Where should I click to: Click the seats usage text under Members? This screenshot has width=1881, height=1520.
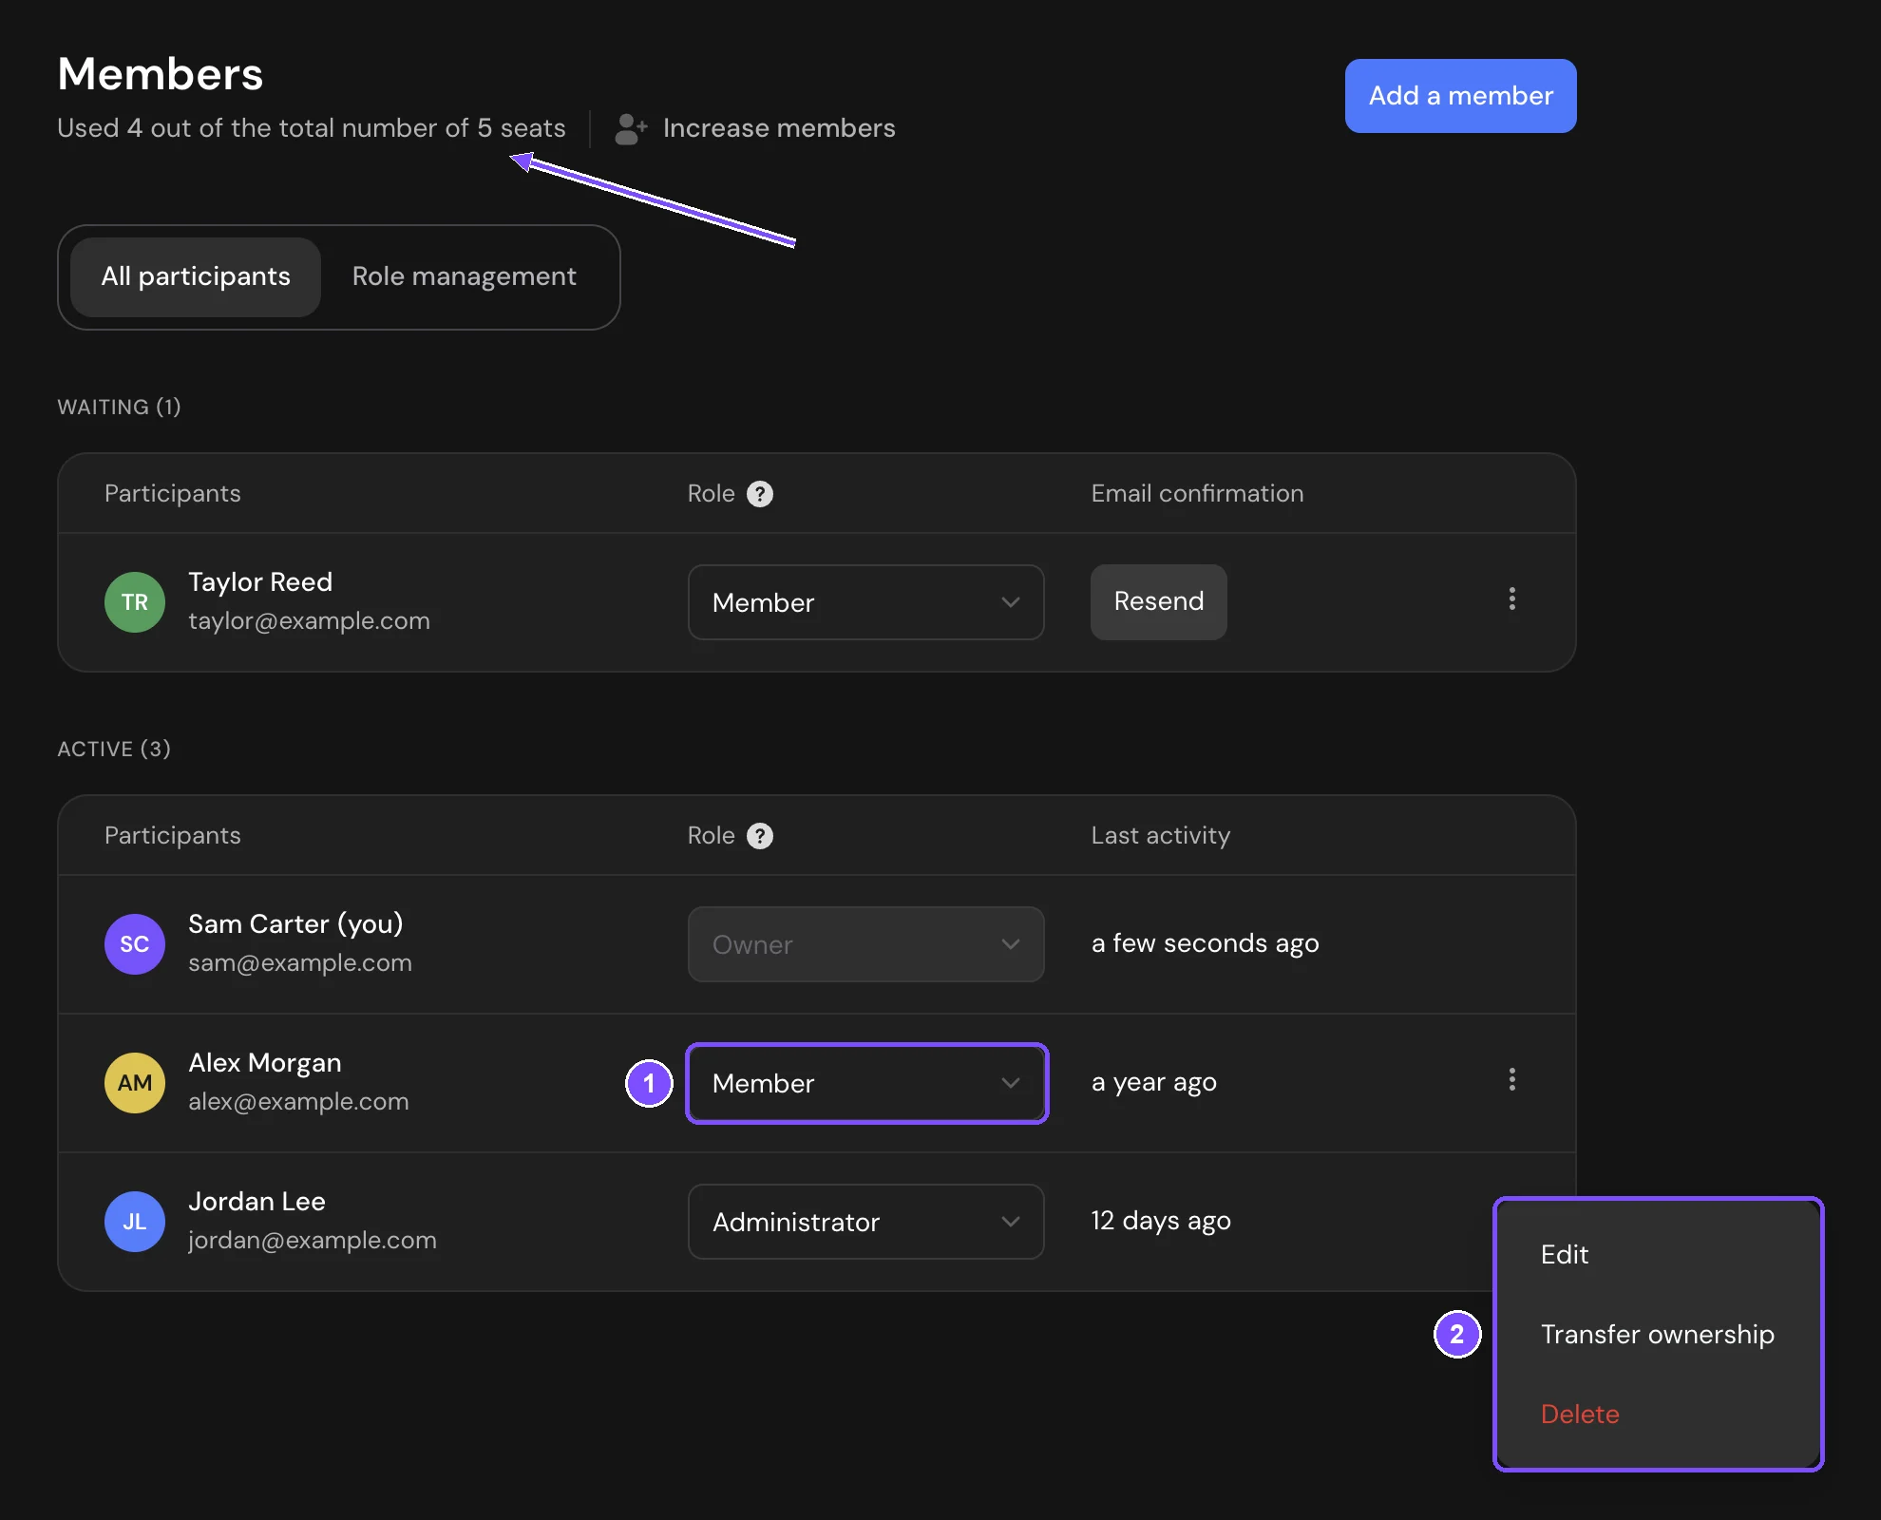(311, 128)
